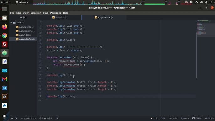Change the JavaScript grammar selector
The width and height of the screenshot is (215, 121).
[x=173, y=118]
